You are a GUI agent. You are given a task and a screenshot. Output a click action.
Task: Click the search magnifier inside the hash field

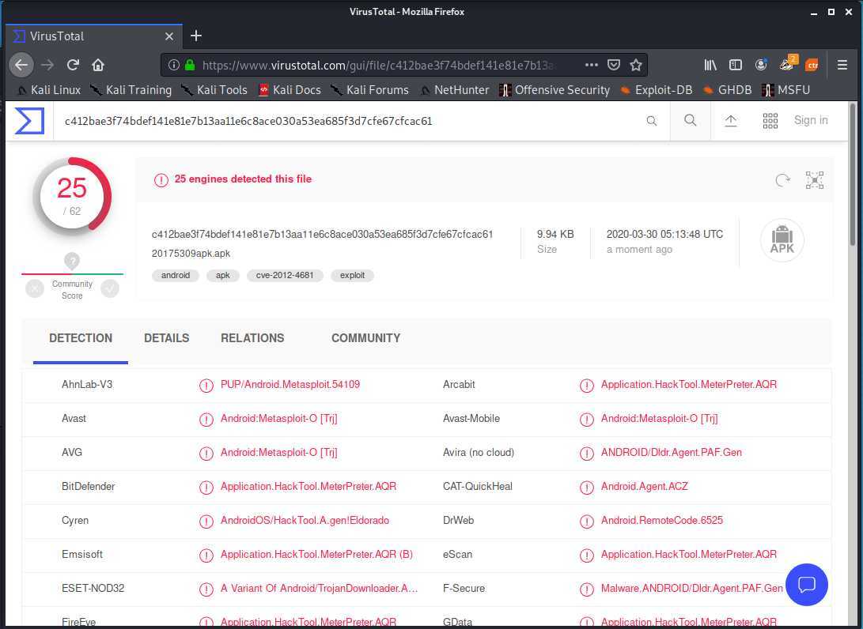pos(651,120)
